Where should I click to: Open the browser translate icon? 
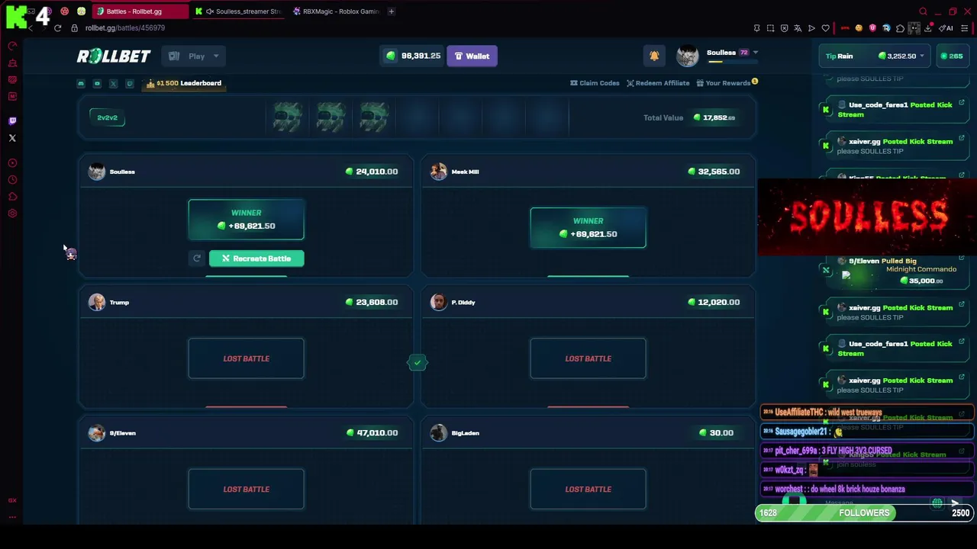[x=798, y=28]
